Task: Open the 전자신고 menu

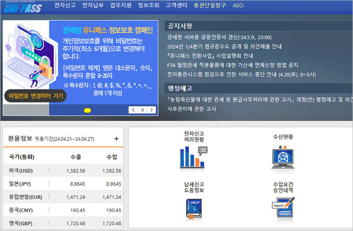Action: [x=65, y=5]
